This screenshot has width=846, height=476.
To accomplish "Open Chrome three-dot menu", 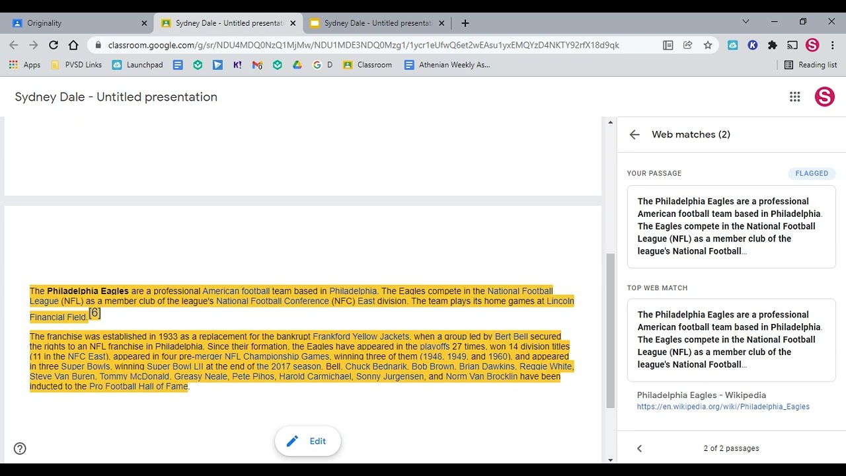I will [x=832, y=45].
